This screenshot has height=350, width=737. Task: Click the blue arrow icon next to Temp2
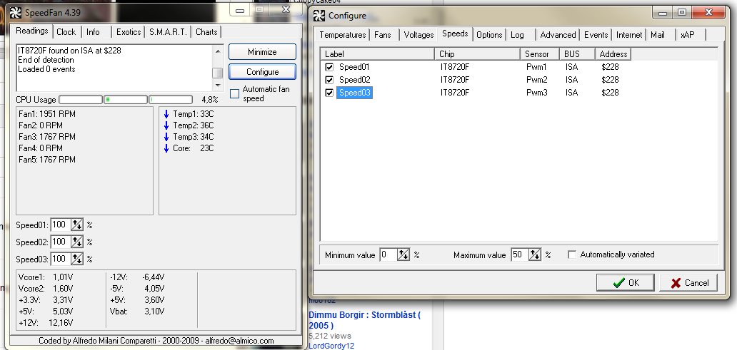[166, 125]
